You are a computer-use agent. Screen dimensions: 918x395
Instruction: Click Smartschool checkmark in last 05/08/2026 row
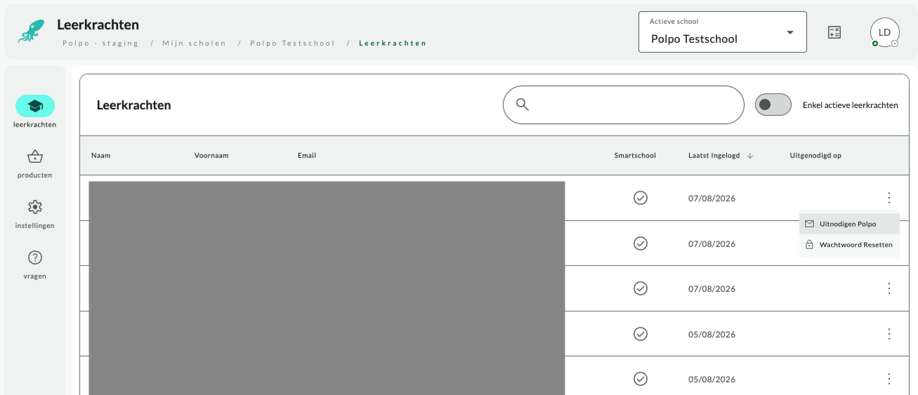point(641,379)
